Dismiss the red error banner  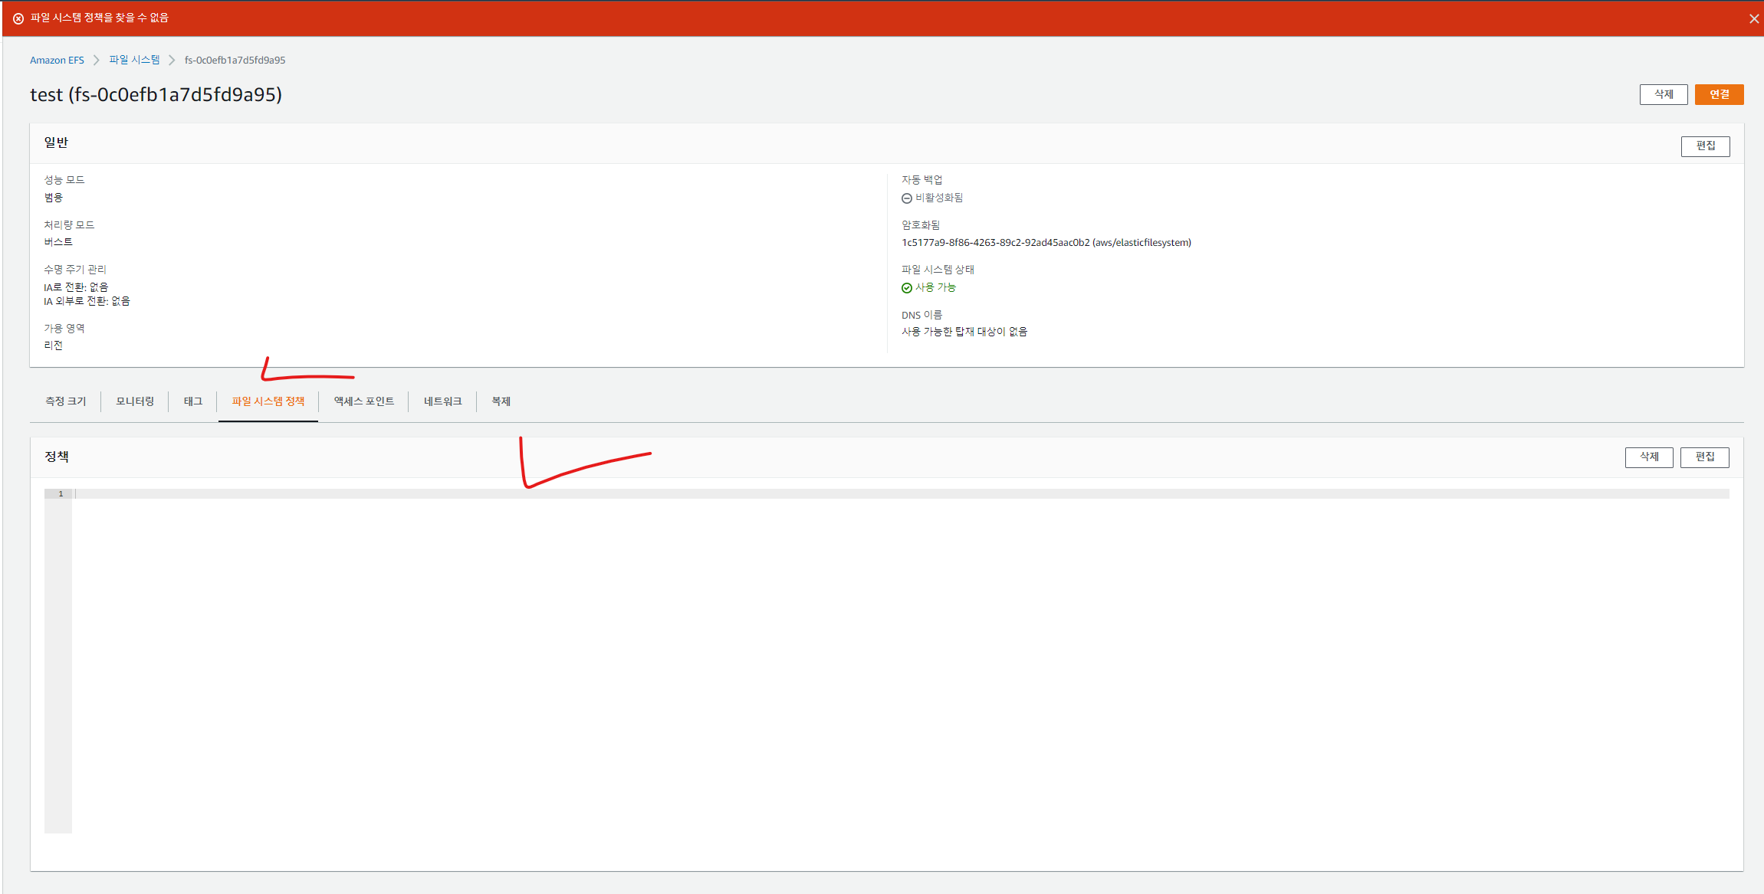(1753, 18)
